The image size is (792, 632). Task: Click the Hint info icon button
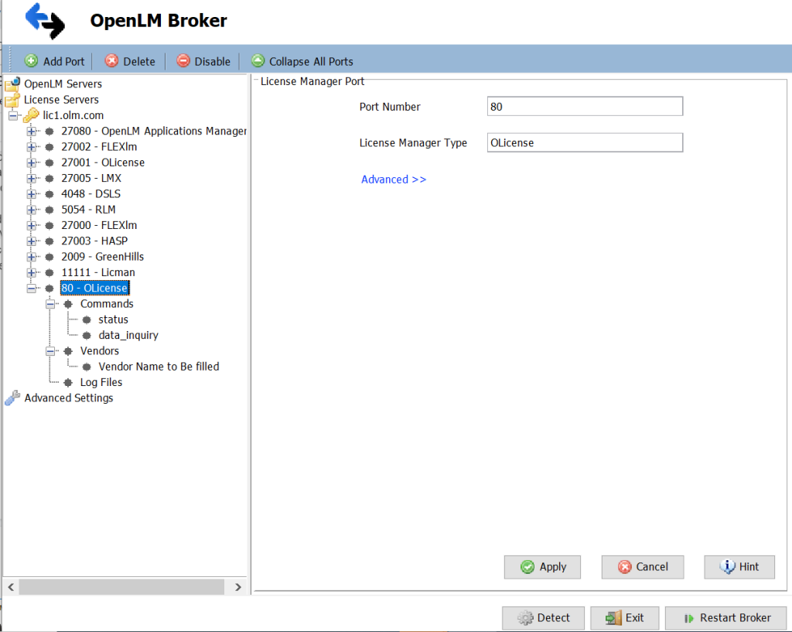tap(725, 567)
